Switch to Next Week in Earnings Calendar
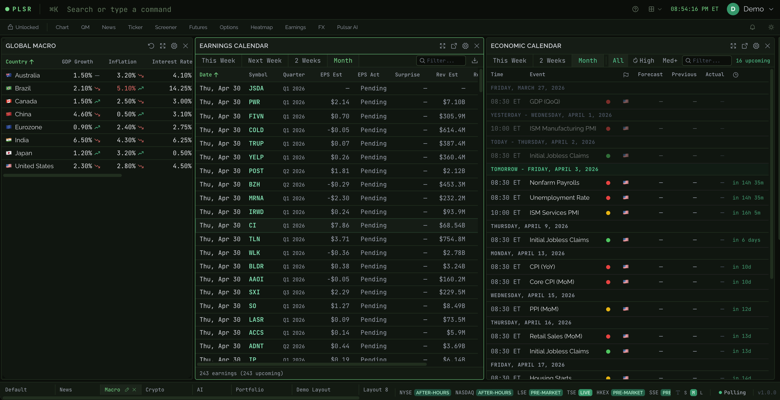This screenshot has width=780, height=400. 265,61
